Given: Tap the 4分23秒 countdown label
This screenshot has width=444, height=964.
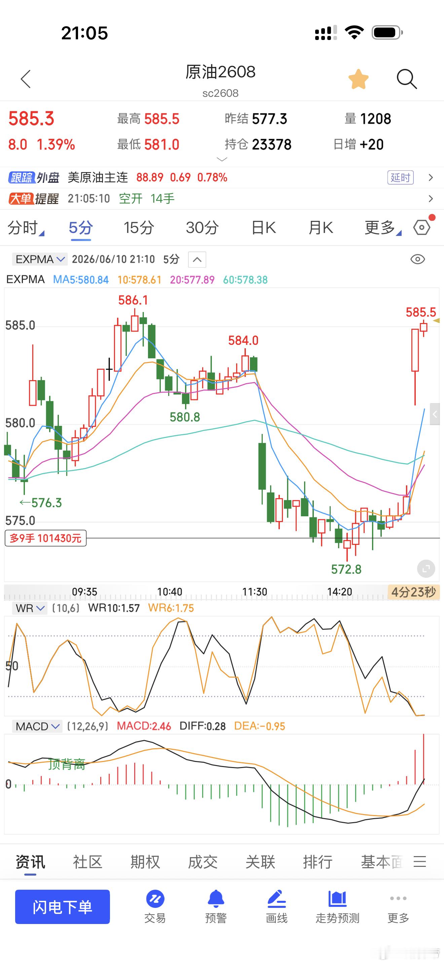Looking at the screenshot, I should click(413, 592).
